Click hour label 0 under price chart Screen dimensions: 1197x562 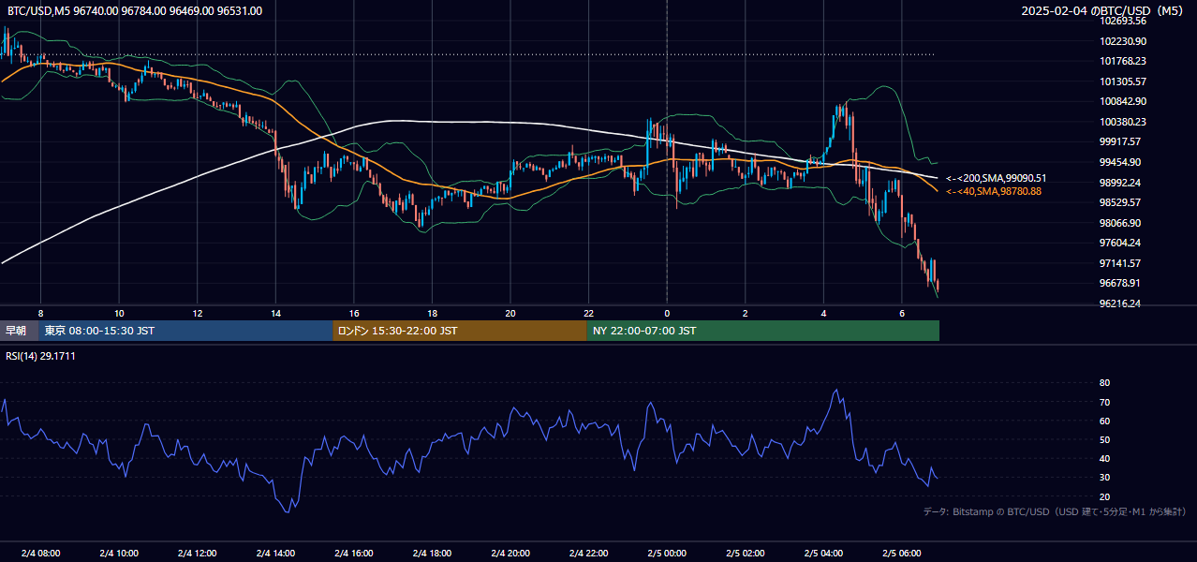667,313
